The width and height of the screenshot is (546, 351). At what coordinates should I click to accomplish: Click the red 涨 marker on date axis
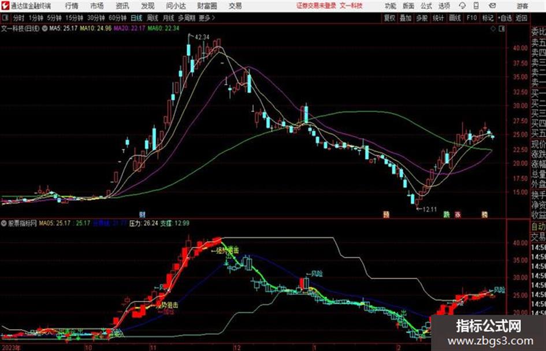click(x=458, y=214)
